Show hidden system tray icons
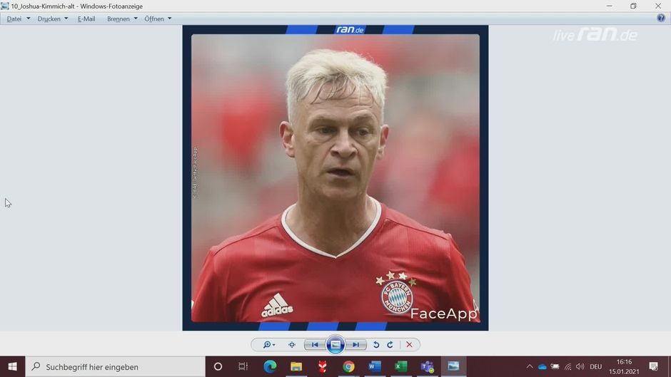Viewport: 671px width, 377px height. [530, 366]
